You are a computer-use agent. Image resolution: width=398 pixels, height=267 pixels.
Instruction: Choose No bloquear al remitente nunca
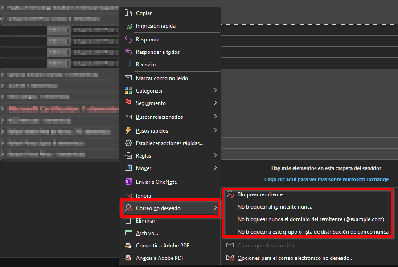275,207
